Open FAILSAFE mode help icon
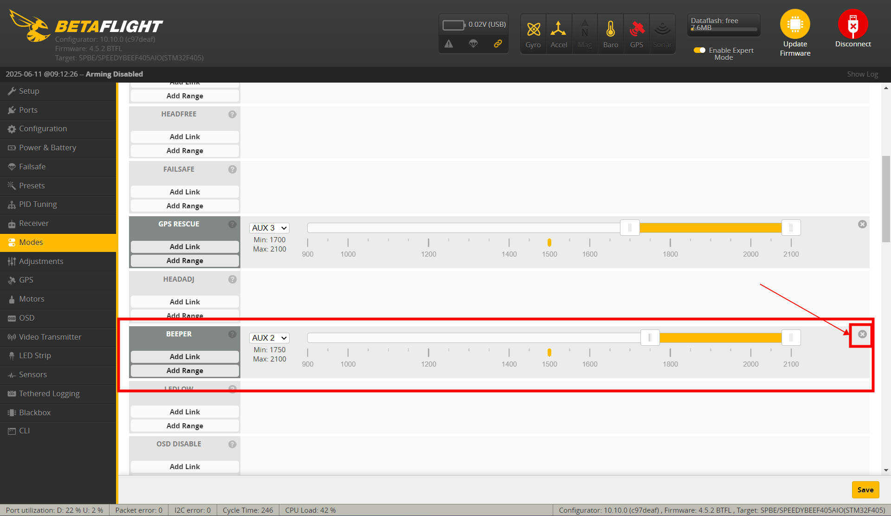Screen dimensions: 891x516 click(x=232, y=169)
